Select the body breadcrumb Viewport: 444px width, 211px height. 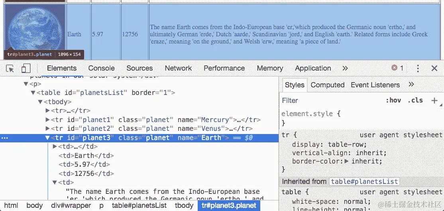pyautogui.click(x=35, y=205)
